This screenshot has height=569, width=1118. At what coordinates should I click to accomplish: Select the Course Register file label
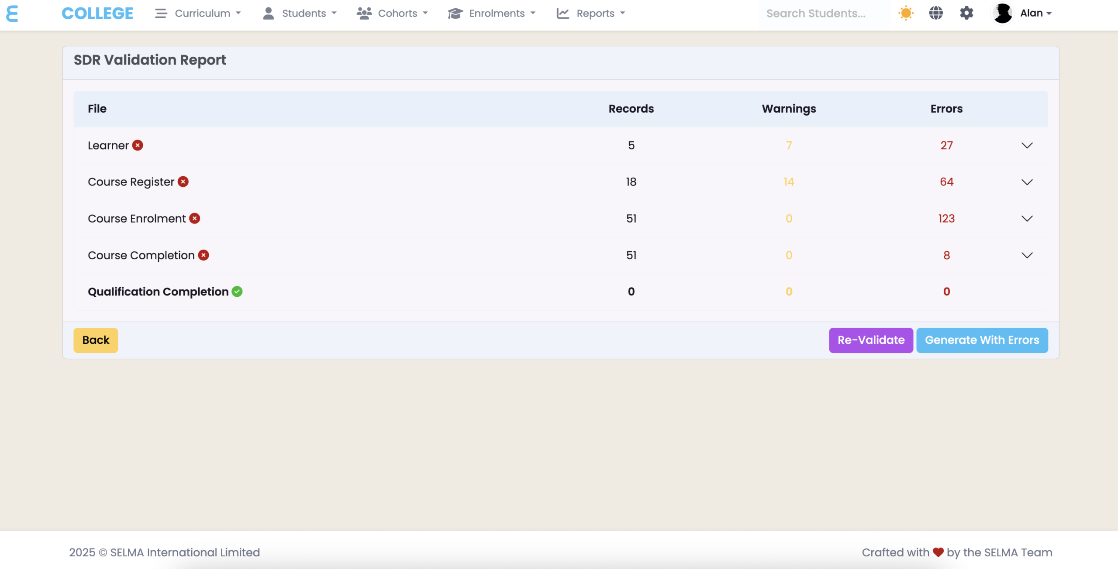click(131, 182)
